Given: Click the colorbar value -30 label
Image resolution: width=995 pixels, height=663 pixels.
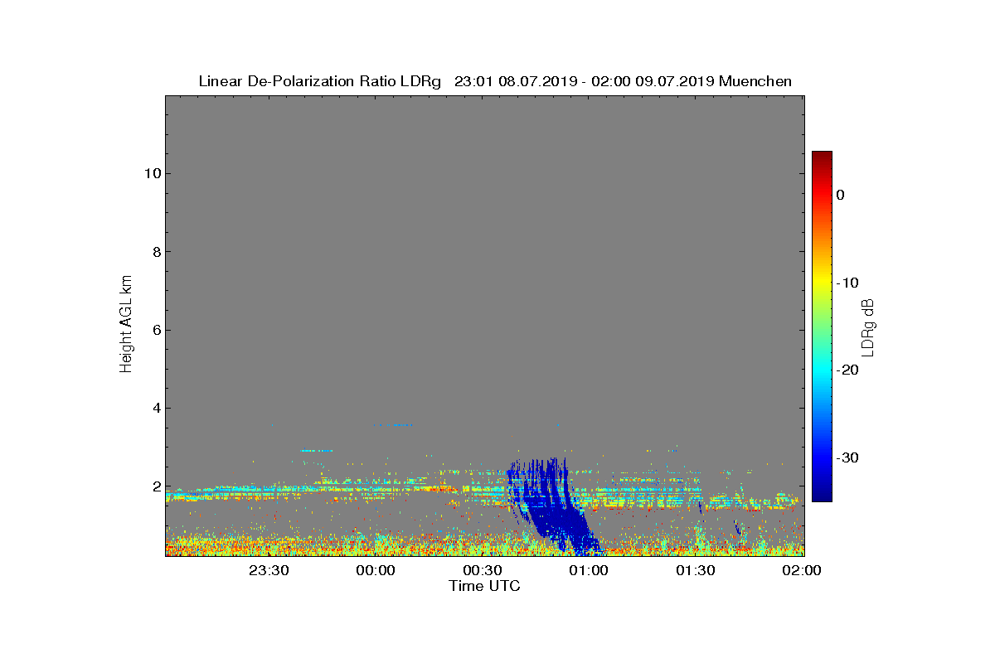Looking at the screenshot, I should tap(847, 458).
